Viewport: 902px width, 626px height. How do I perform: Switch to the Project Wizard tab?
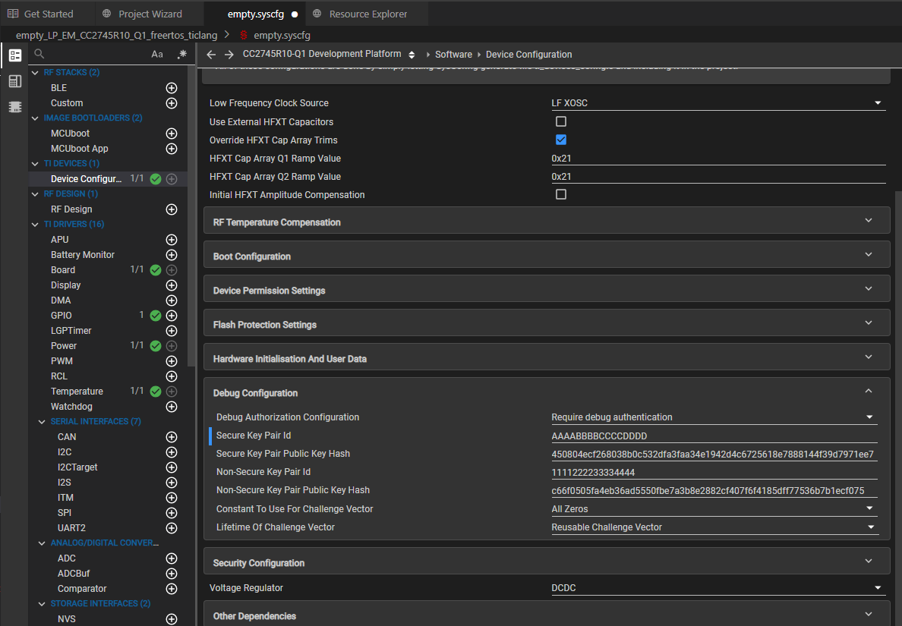pyautogui.click(x=150, y=14)
